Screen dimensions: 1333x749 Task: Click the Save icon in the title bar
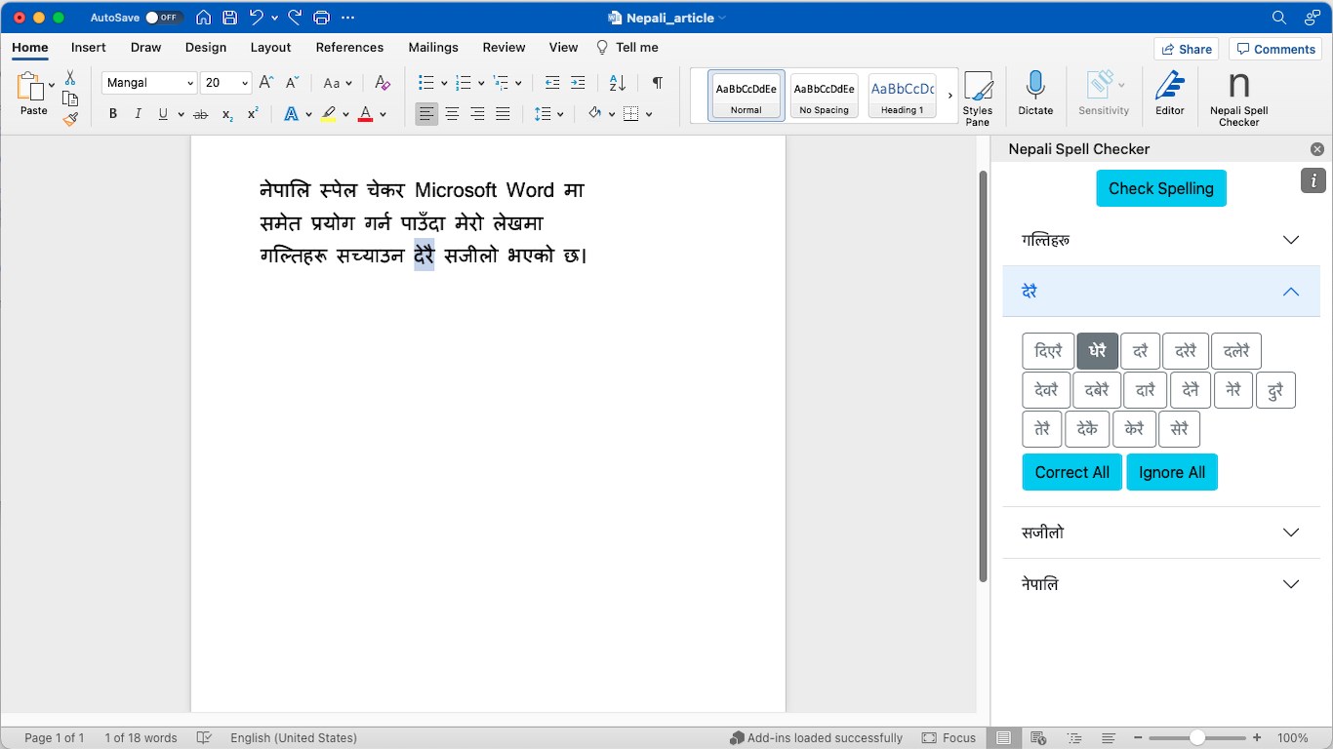tap(229, 18)
